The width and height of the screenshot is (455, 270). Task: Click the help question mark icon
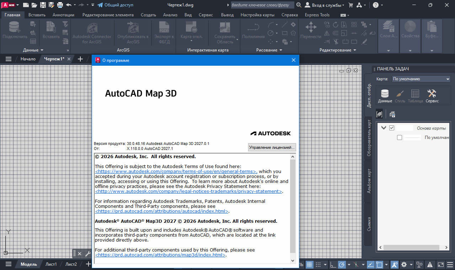(x=376, y=5)
